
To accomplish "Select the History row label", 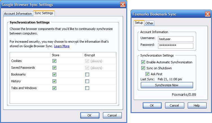I will 16,81.
